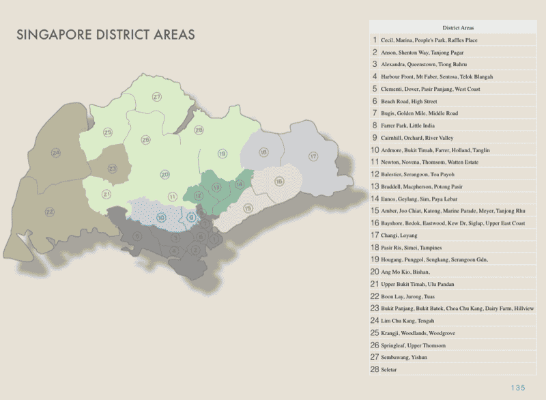Screen dimensions: 546x400
Task: Click the district 13 marker in the green area
Action: click(x=217, y=186)
